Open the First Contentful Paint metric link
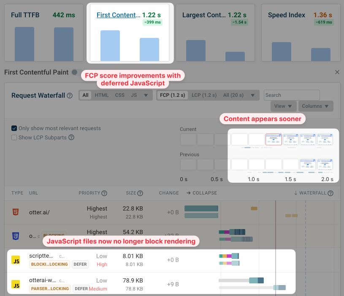 pos(118,15)
